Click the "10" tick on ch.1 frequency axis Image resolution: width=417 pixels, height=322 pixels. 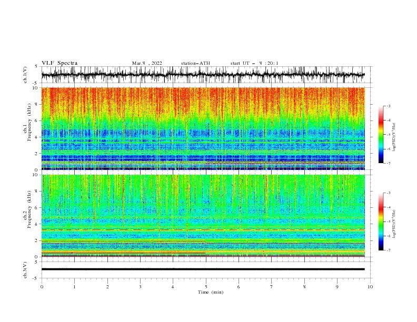[x=35, y=88]
